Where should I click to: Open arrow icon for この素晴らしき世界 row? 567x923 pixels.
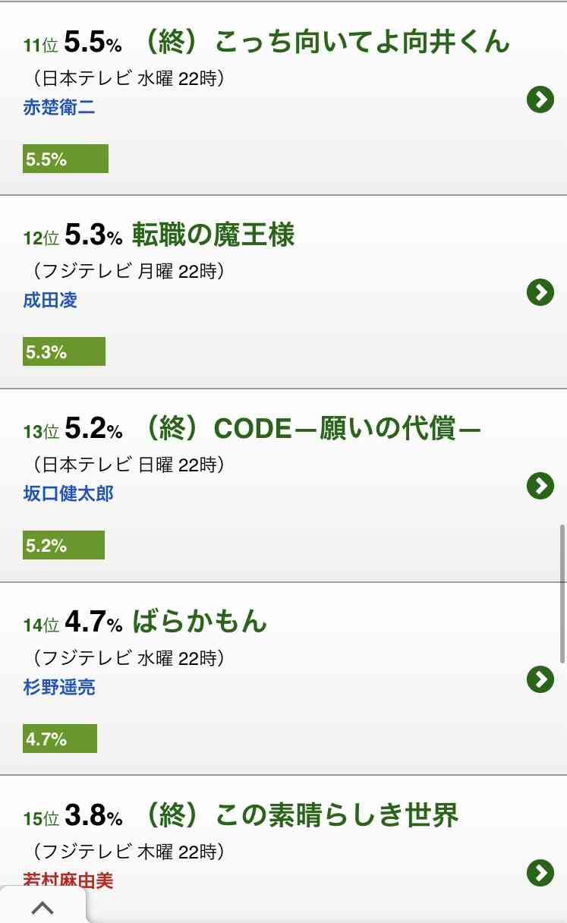[x=540, y=873]
